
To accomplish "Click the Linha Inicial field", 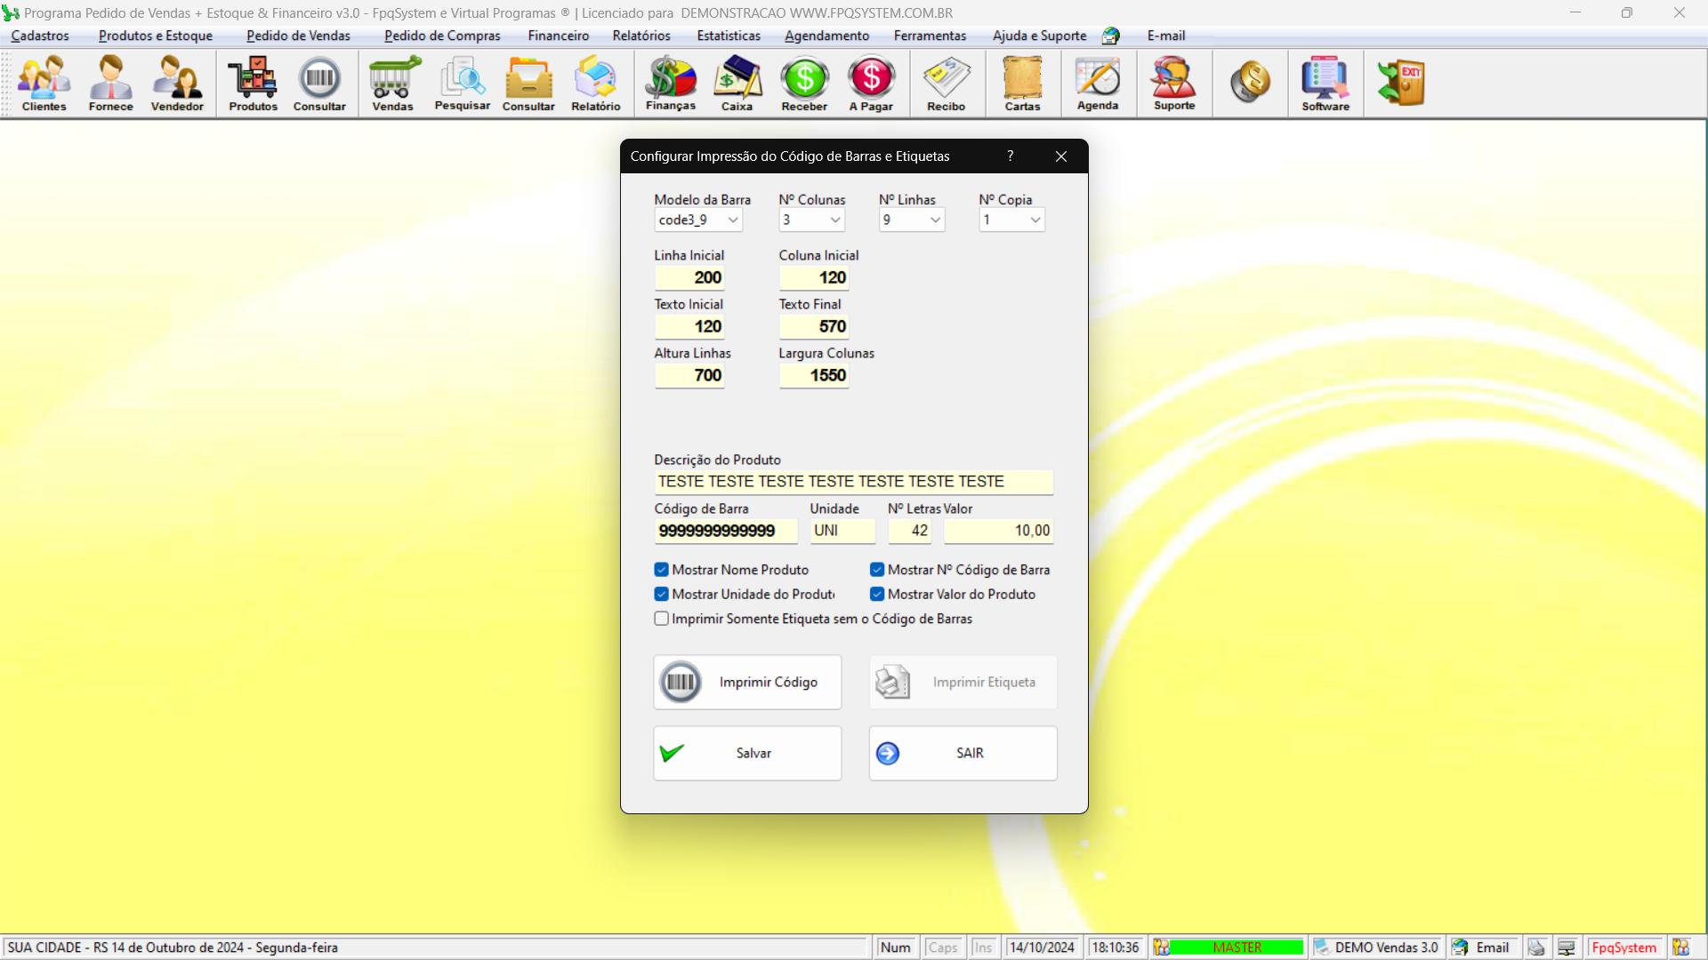I will pos(690,277).
